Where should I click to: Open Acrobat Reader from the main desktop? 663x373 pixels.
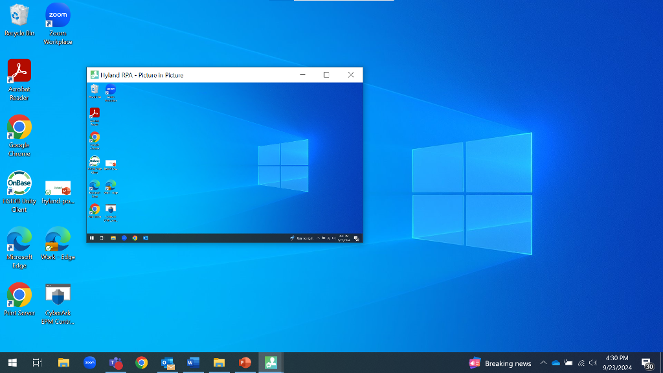(19, 71)
